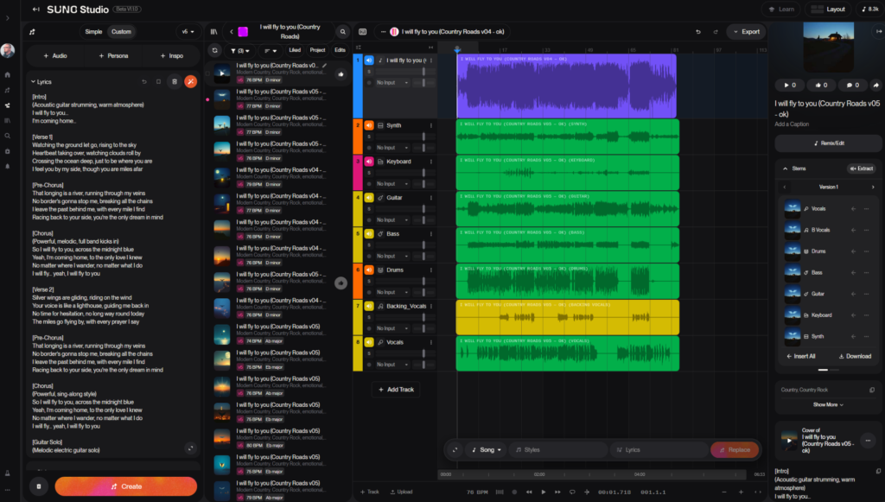Click the refresh icon above song list
Screen dimensions: 885x502
click(x=214, y=50)
